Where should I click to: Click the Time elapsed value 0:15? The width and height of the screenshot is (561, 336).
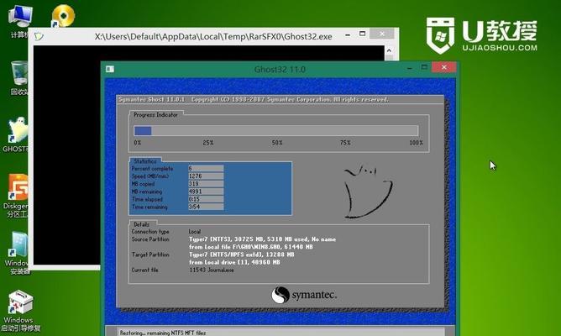[x=206, y=199]
